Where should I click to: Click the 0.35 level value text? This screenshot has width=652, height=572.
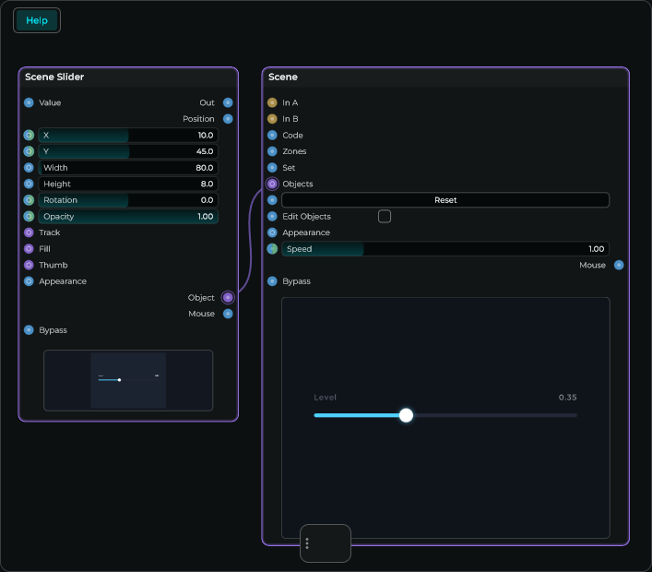tap(567, 398)
